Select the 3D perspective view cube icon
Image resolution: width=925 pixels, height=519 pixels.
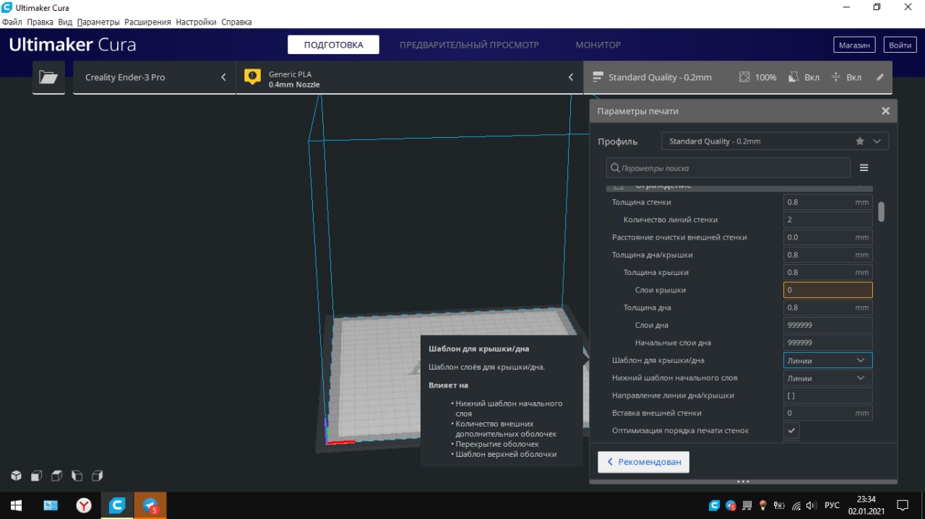click(16, 476)
